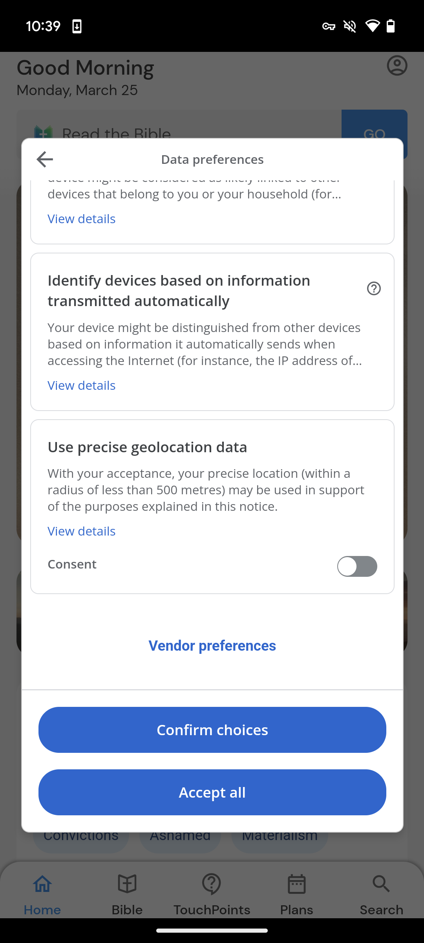Expand View details under Identify devices section
This screenshot has height=943, width=424.
coord(82,385)
